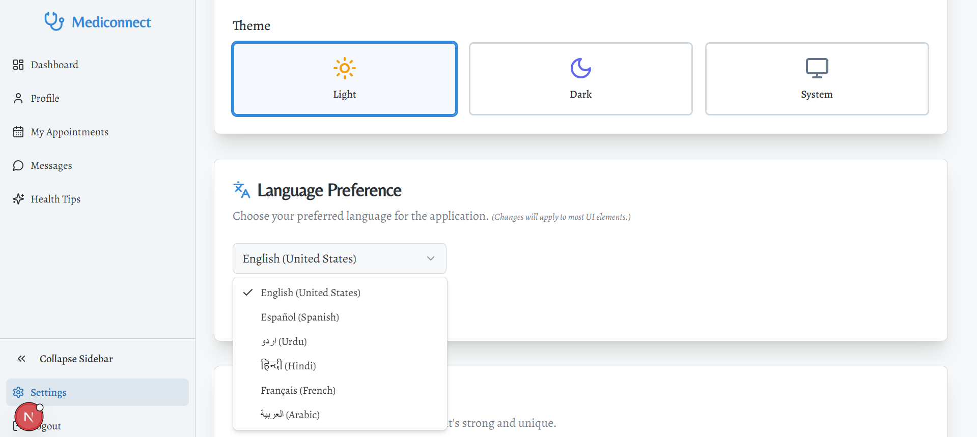The width and height of the screenshot is (977, 437).
Task: Switch to the Dark theme
Action: click(x=580, y=79)
